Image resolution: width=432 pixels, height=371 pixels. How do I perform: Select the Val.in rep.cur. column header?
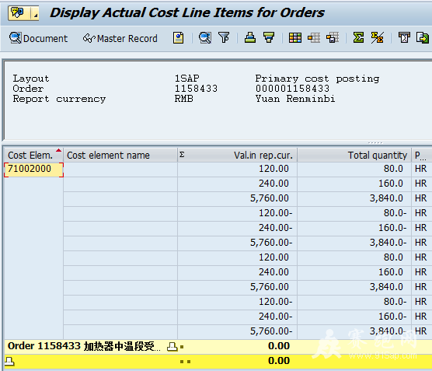click(237, 156)
